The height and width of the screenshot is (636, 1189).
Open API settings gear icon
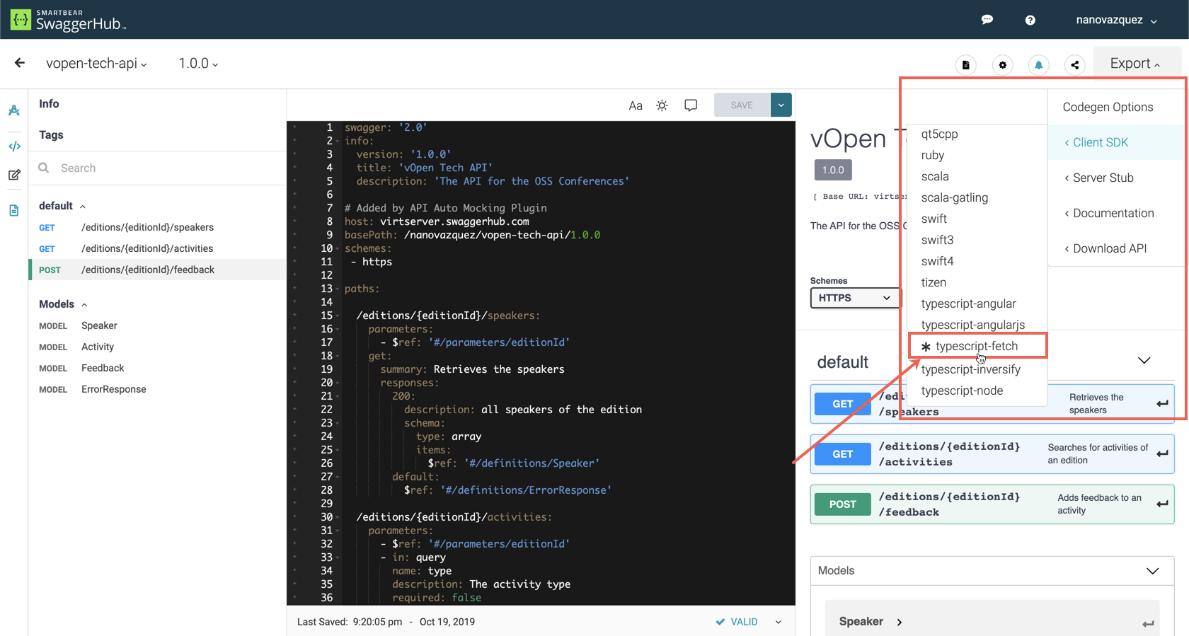(x=1002, y=65)
